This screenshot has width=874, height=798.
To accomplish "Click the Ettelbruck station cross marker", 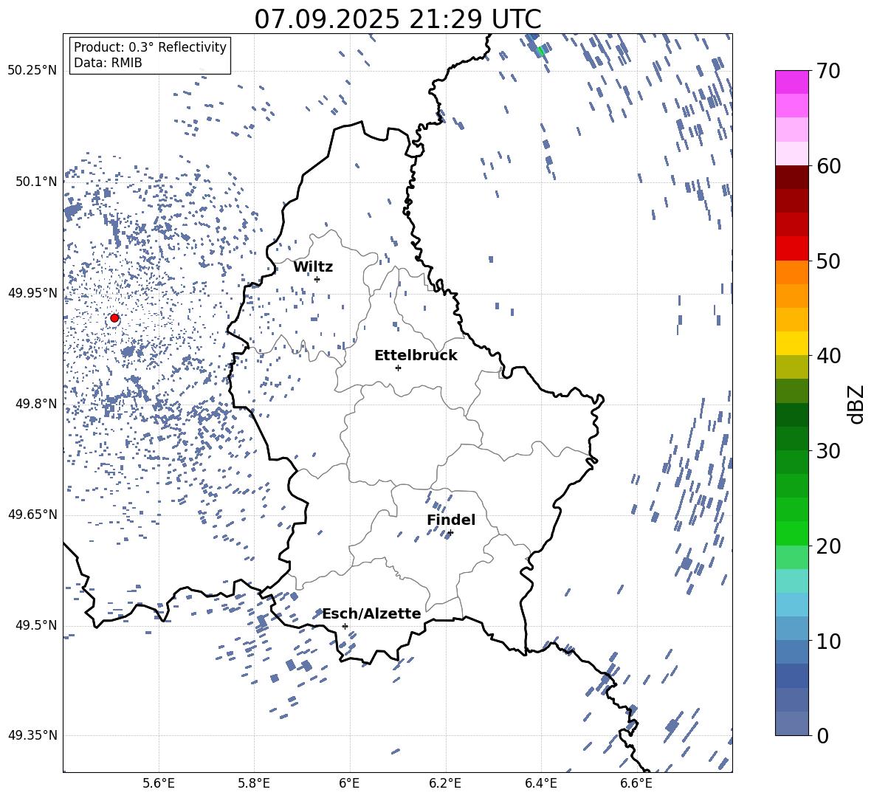I will click(x=398, y=368).
